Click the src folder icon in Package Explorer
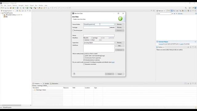Screen dimensions: 197x111 click(x=5, y=17)
